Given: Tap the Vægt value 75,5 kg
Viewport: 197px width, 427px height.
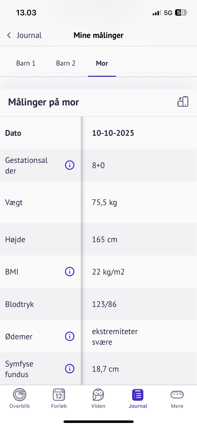Looking at the screenshot, I should (x=104, y=203).
